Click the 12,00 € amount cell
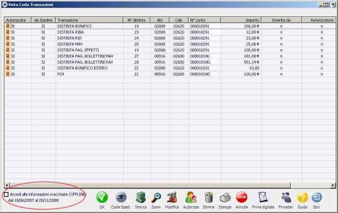Image resolution: width=338 pixels, height=213 pixels. click(252, 32)
